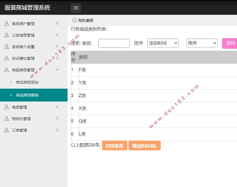The width and height of the screenshot is (237, 187).
Task: Expand the 系统用户管理 menu chevron
Action: coord(57,23)
